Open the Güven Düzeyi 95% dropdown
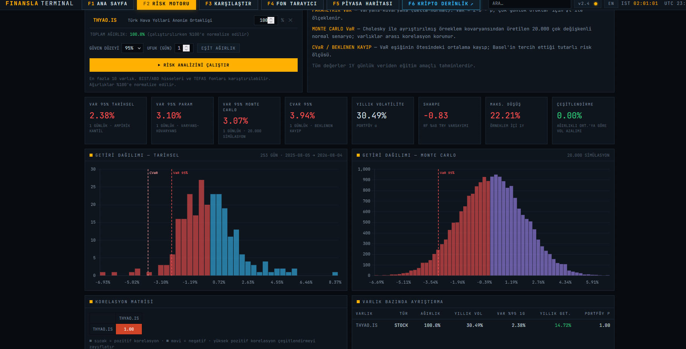 [132, 48]
